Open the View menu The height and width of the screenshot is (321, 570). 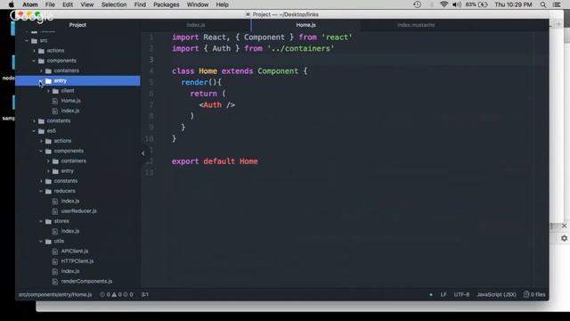click(87, 4)
